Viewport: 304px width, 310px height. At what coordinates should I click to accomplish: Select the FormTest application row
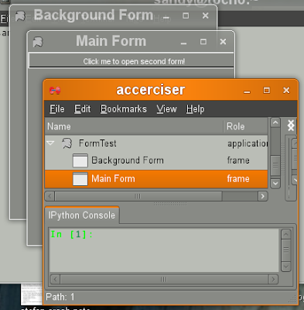[156, 143]
